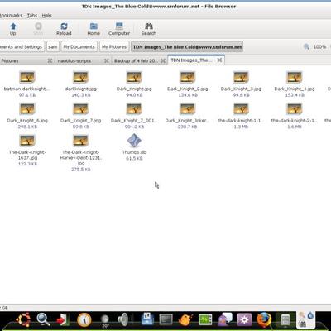This screenshot has width=331, height=331.
Task: Open the orange bird dock icon
Action: pyautogui.click(x=185, y=320)
